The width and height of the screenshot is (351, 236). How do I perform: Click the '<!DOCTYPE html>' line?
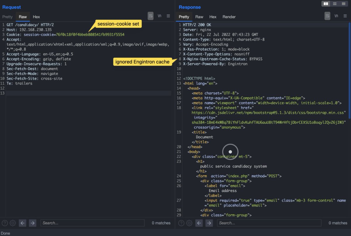199,78
